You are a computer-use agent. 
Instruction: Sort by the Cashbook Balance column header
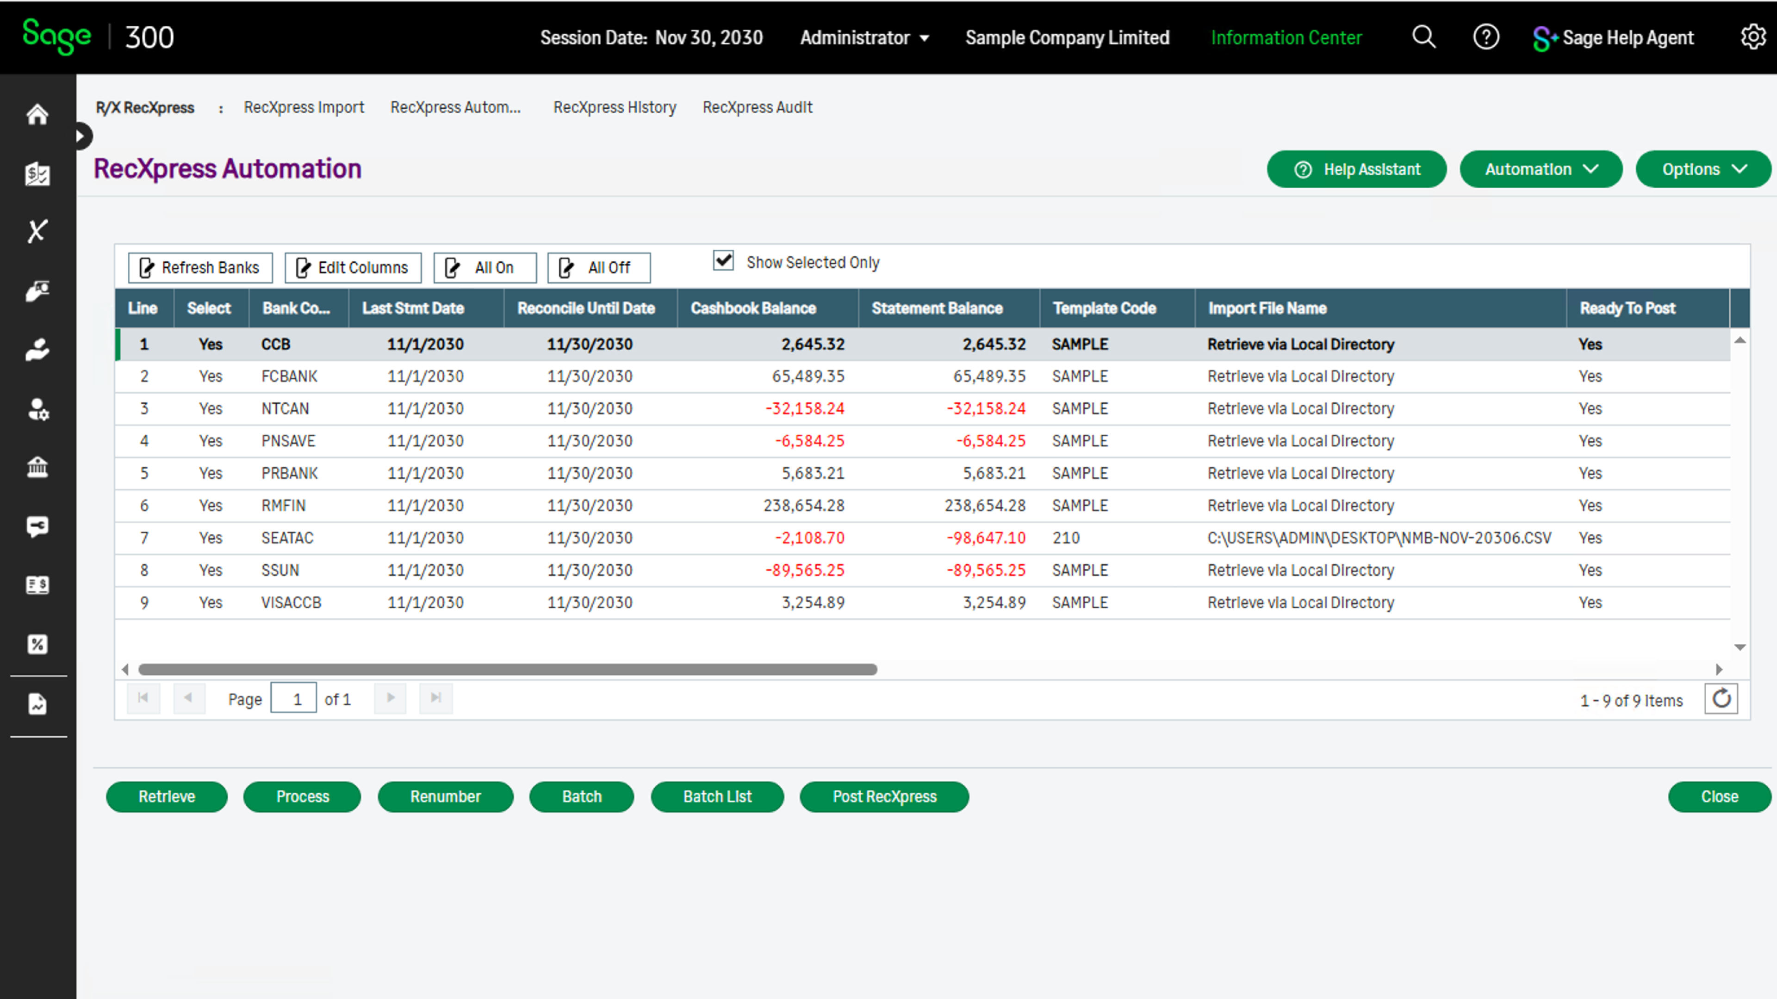click(x=768, y=308)
